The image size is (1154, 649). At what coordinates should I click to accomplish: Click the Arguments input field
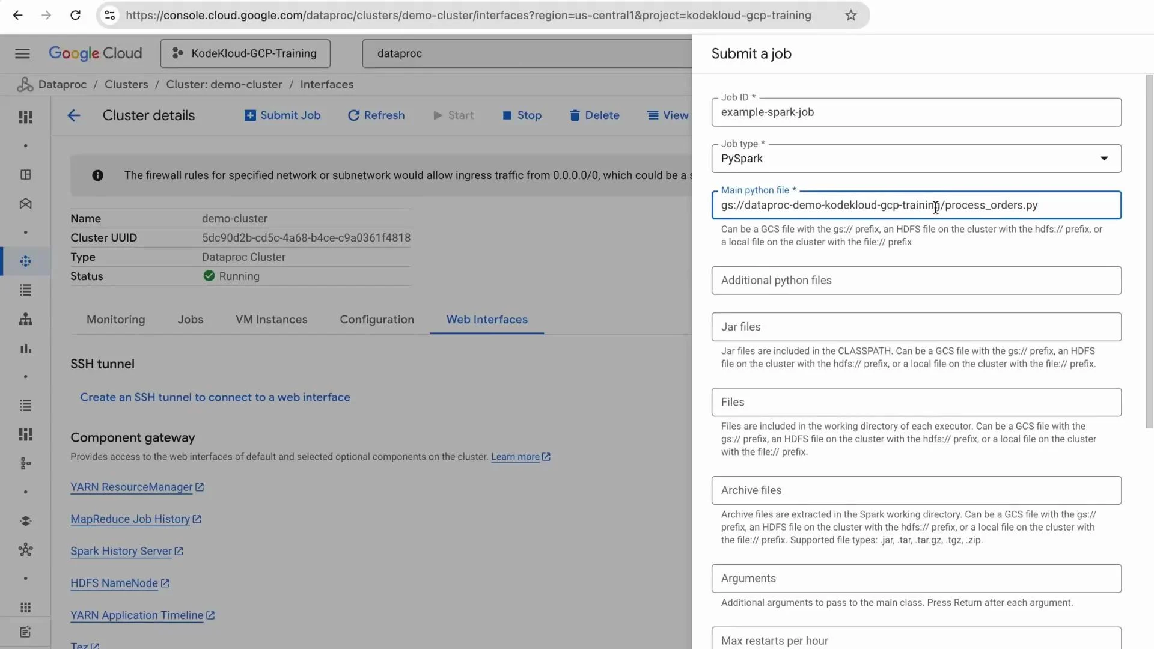point(916,578)
